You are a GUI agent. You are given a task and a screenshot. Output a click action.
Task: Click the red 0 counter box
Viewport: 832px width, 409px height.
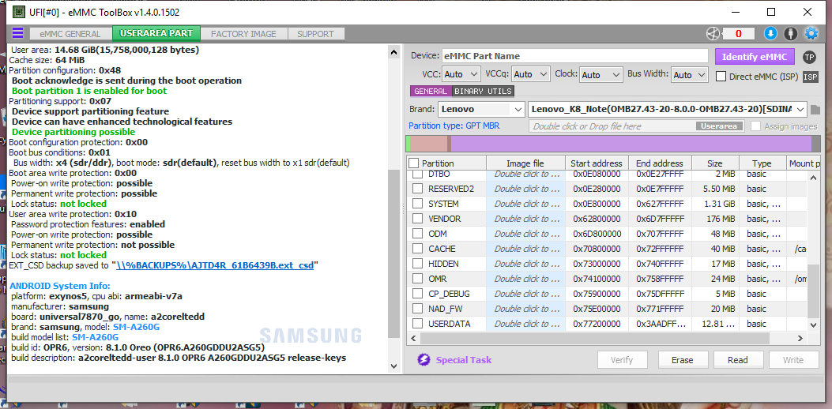tap(737, 34)
